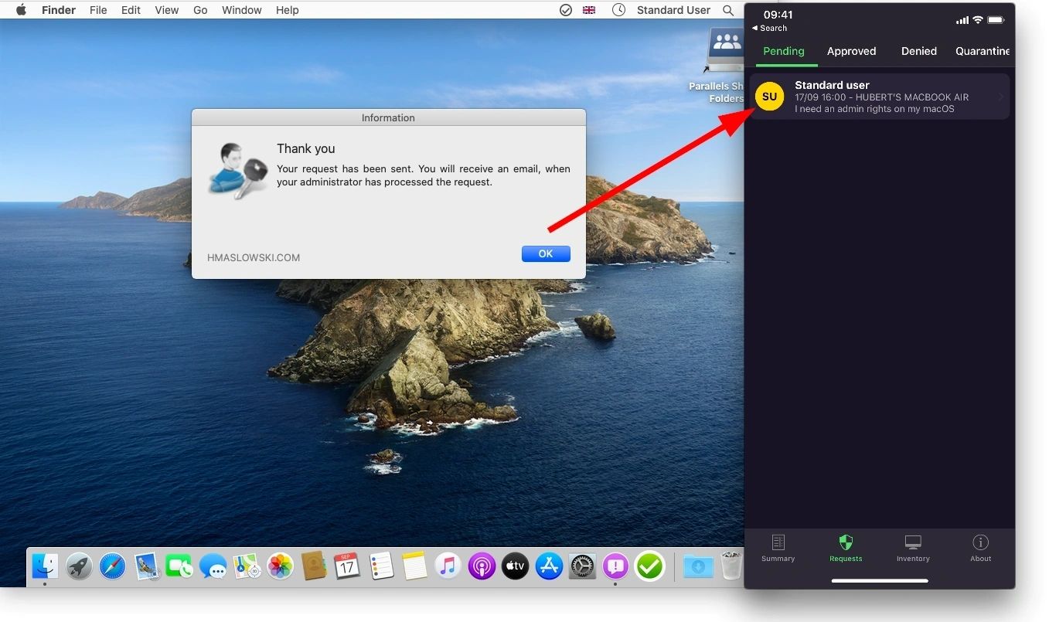Open the Summary tab in bottom bar
Viewport: 1049px width, 622px height.
click(x=778, y=549)
